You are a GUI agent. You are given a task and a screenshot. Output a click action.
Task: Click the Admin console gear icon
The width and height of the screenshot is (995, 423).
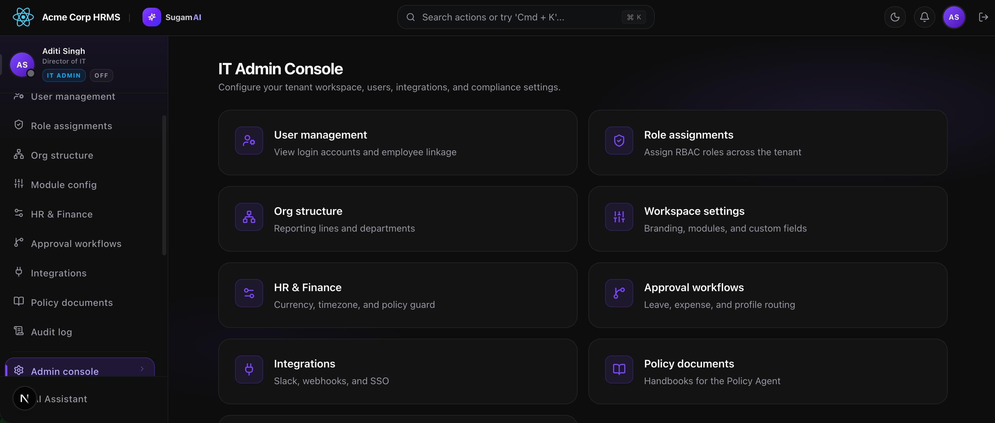tap(18, 370)
